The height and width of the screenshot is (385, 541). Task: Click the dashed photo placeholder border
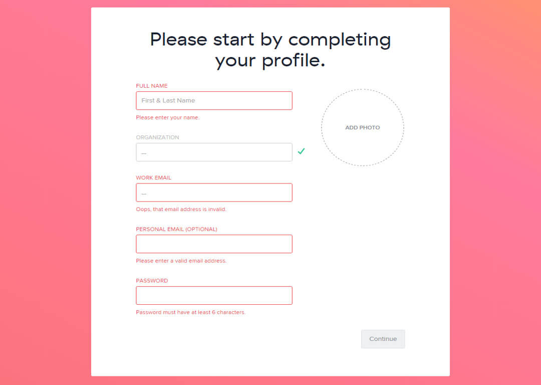[x=362, y=89]
